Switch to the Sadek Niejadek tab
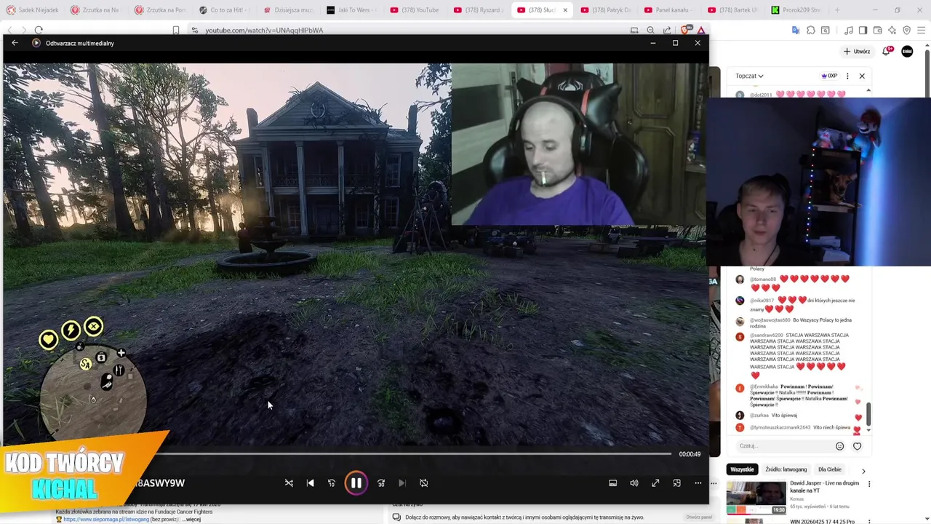The width and height of the screenshot is (931, 524). [x=32, y=10]
